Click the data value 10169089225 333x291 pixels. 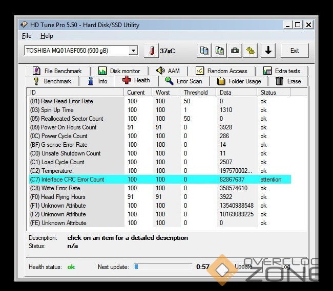(237, 214)
